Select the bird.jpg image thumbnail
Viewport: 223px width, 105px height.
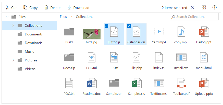point(91,33)
